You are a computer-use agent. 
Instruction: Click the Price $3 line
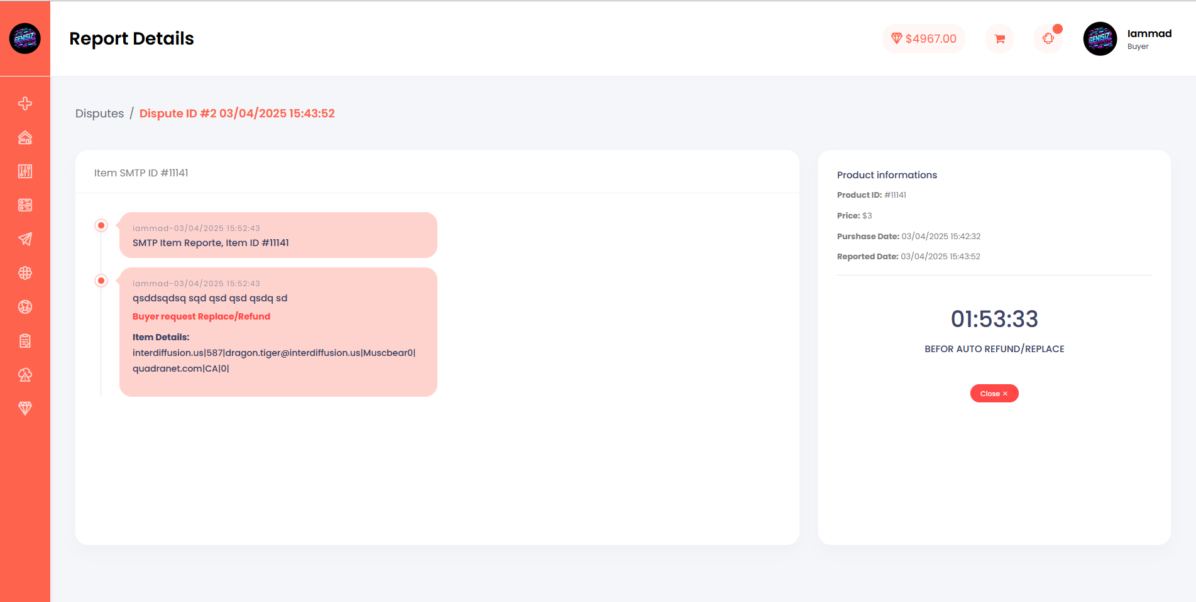(x=855, y=216)
